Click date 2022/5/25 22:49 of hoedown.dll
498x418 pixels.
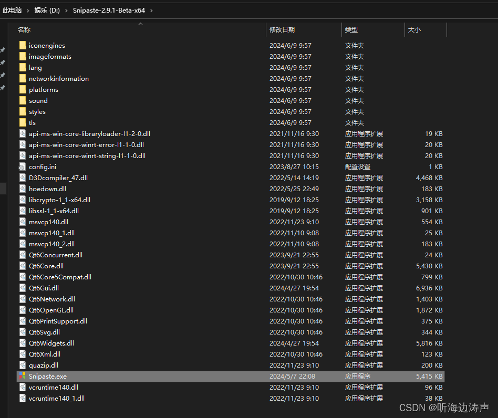point(294,189)
